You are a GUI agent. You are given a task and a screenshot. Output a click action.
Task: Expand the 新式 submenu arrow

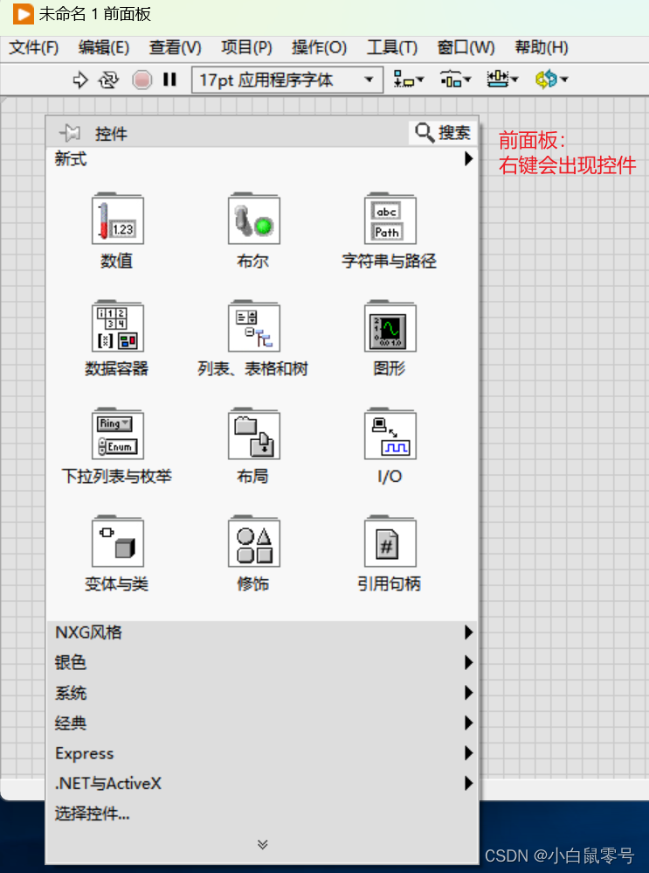click(x=468, y=158)
